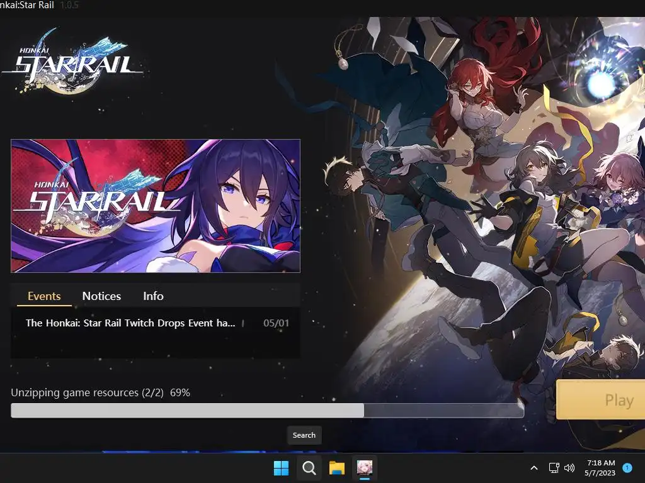The height and width of the screenshot is (483, 645).
Task: Click the yellow Play button
Action: (x=601, y=399)
